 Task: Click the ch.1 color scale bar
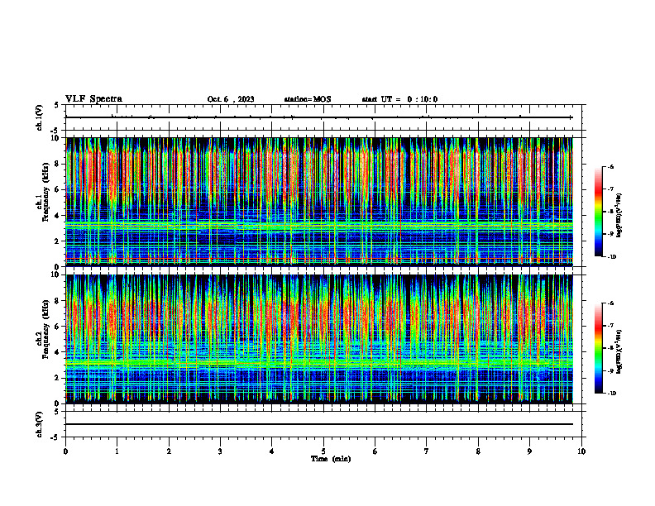pos(599,212)
